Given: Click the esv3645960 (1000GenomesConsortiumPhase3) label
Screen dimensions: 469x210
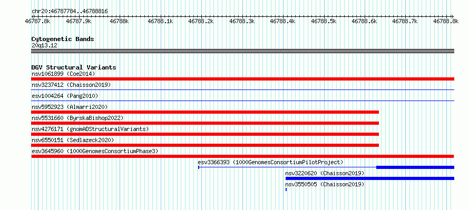Looking at the screenshot, I should click(x=95, y=151).
